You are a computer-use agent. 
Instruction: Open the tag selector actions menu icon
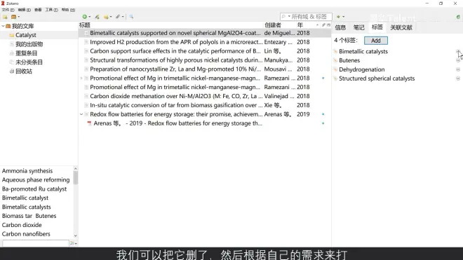[x=74, y=243]
